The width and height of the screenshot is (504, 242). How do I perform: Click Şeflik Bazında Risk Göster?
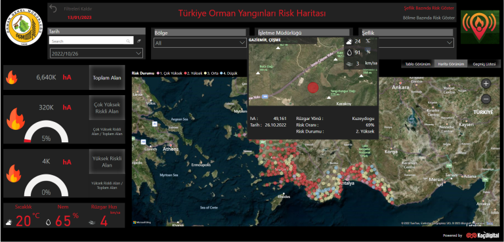(429, 8)
